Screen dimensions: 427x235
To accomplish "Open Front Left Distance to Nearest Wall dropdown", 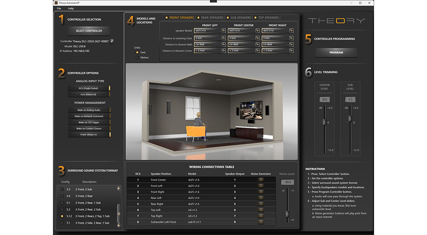I will [210, 44].
